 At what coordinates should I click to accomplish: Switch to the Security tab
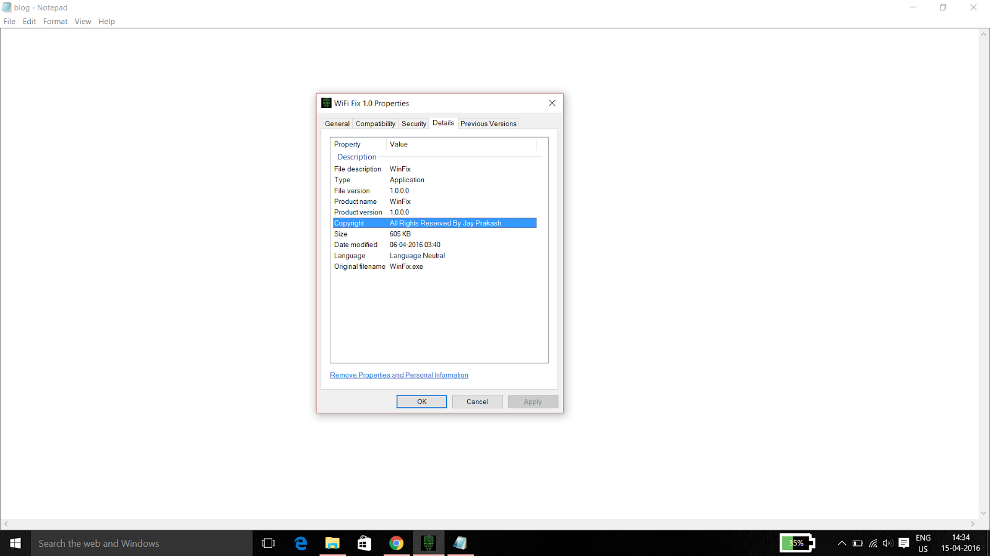pyautogui.click(x=414, y=124)
